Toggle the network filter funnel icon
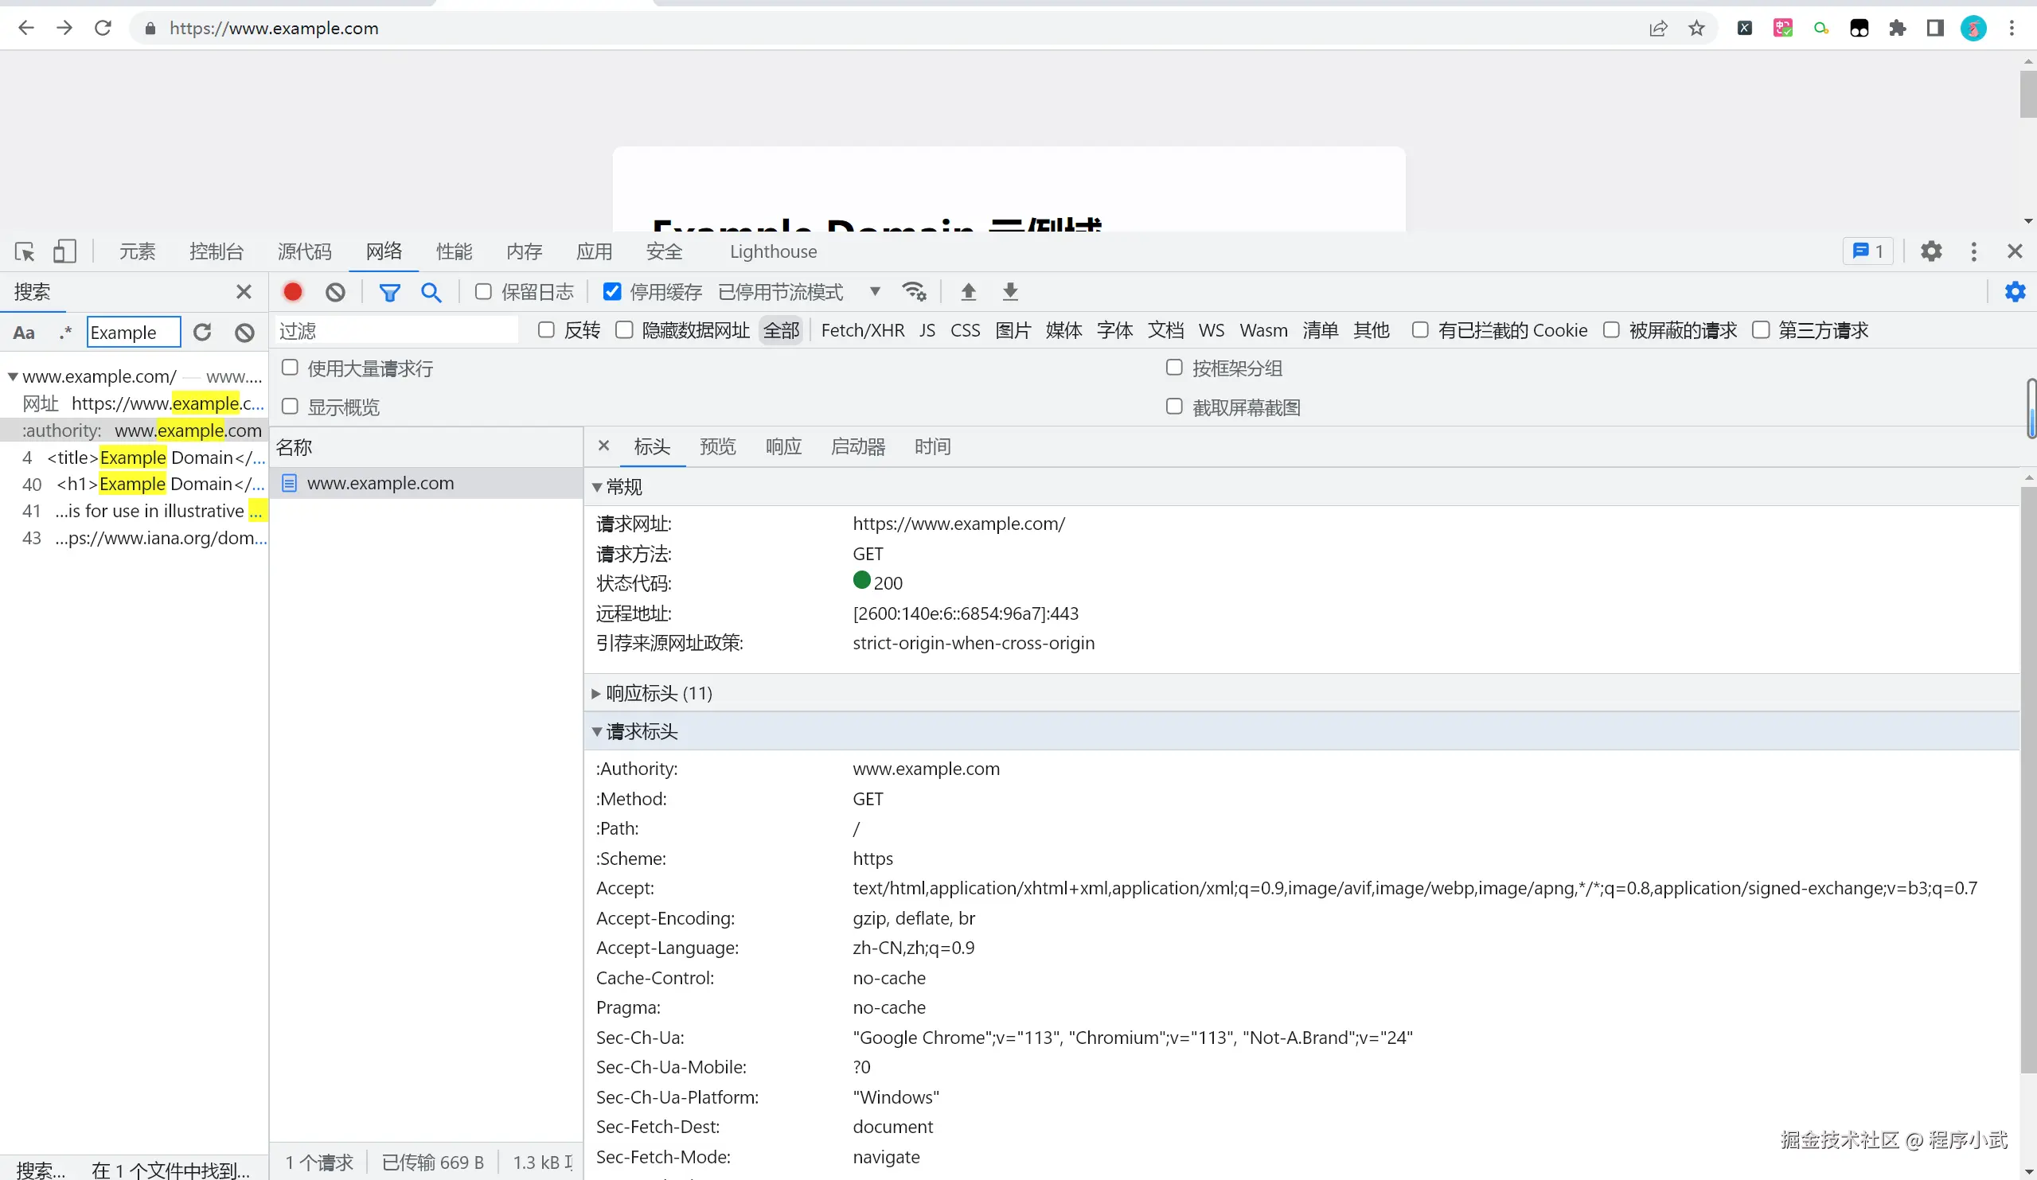The height and width of the screenshot is (1180, 2037). pyautogui.click(x=389, y=292)
